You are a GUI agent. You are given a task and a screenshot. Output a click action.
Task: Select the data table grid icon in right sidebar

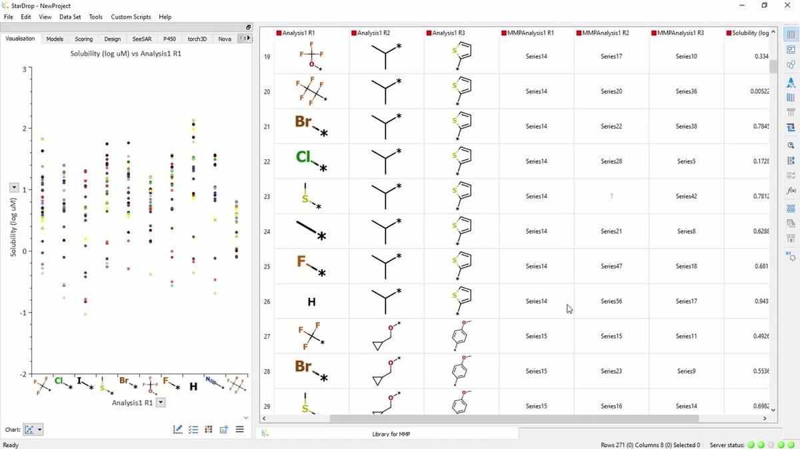[791, 34]
